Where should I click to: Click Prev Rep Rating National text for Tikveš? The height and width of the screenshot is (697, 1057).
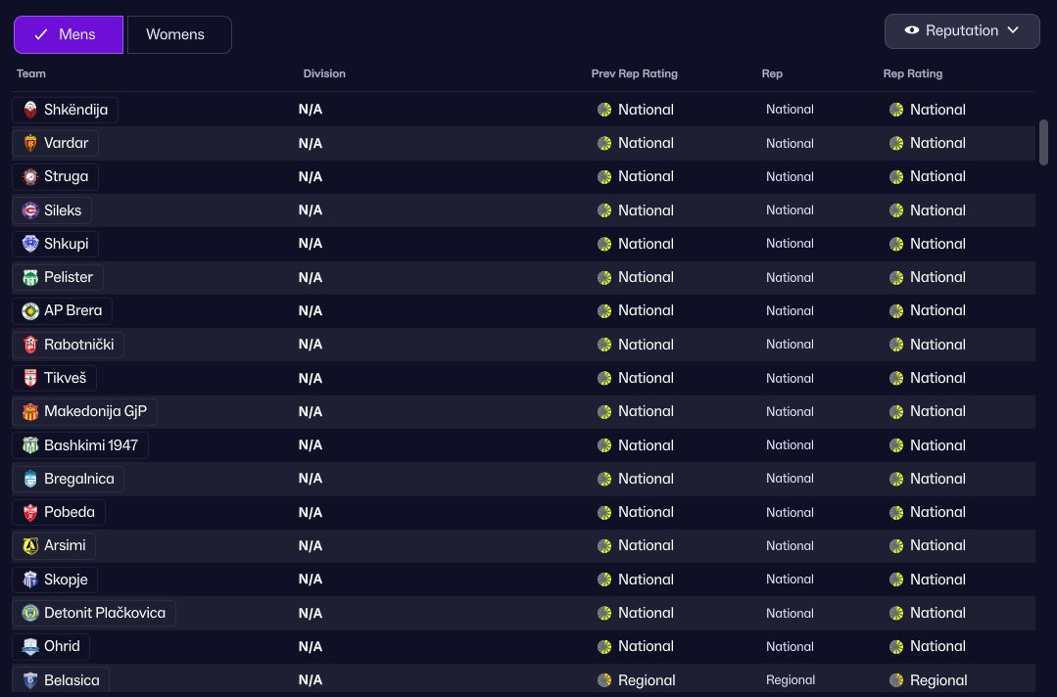click(x=646, y=378)
